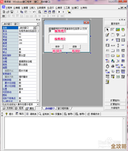Open the H.帮助 menu
The image size is (128, 151).
[84, 8]
